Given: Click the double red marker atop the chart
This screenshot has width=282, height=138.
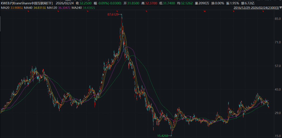Looking at the screenshot, I should point(204,11).
